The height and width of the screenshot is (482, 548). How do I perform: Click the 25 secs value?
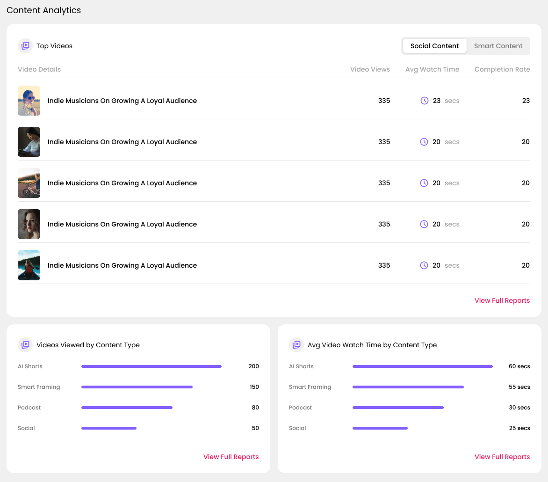point(519,428)
